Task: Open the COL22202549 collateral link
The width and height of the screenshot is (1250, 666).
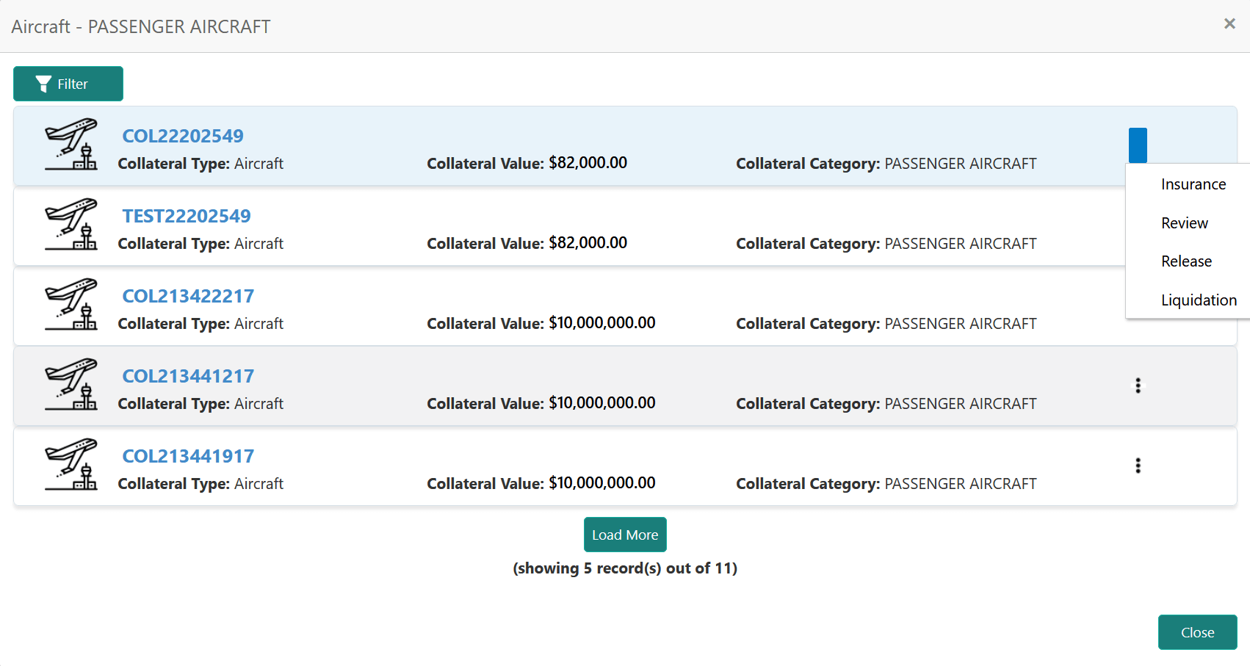Action: click(183, 136)
